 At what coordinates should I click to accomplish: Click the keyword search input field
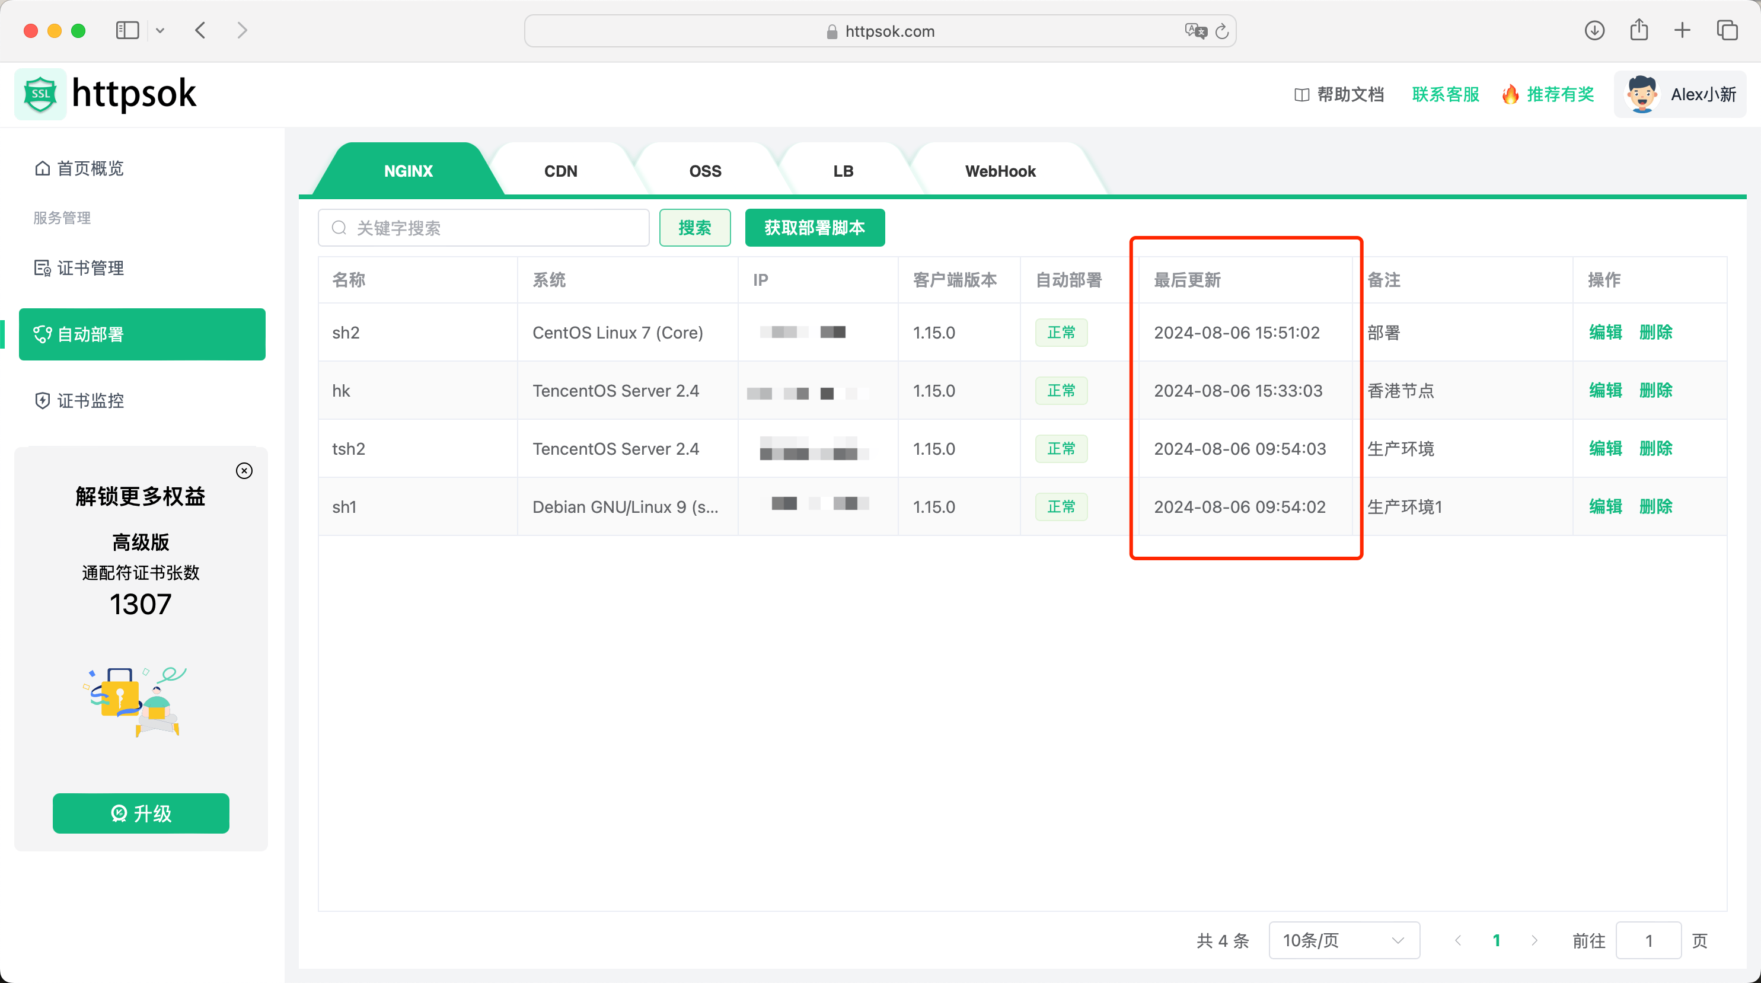483,228
